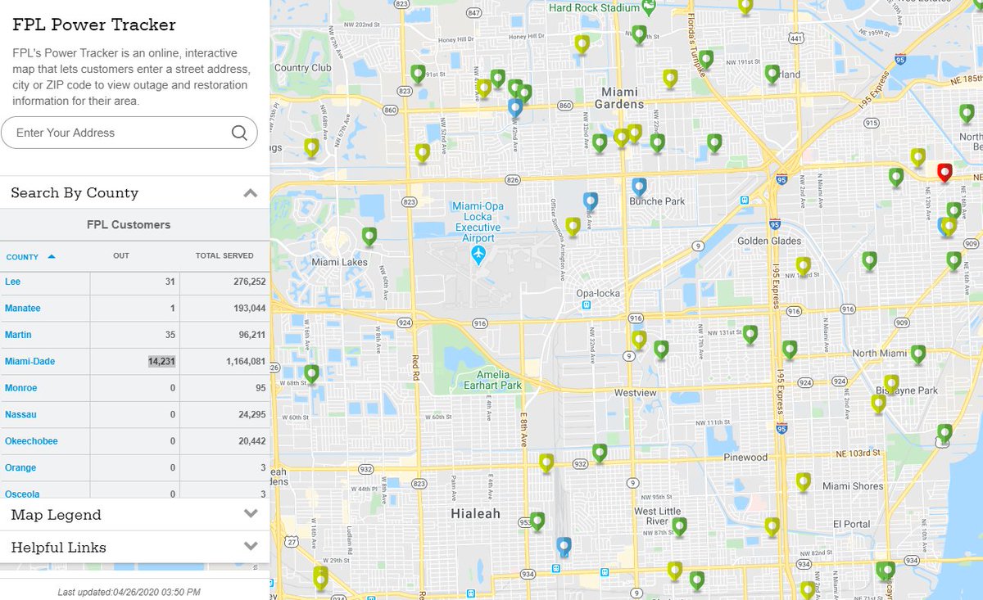This screenshot has width=983, height=600.
Task: Click the FPL Customers table header
Action: tap(129, 224)
